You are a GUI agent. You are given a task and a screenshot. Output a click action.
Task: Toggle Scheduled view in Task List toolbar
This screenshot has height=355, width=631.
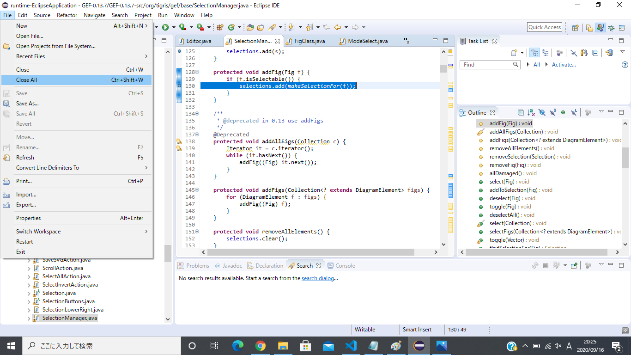tap(545, 53)
